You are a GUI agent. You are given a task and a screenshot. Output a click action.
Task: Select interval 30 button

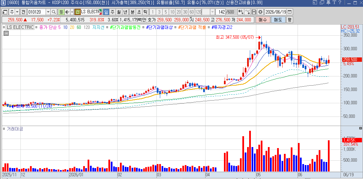click(185, 12)
